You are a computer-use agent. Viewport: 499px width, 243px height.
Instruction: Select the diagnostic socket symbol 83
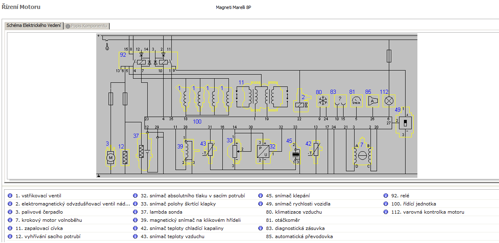point(340,100)
